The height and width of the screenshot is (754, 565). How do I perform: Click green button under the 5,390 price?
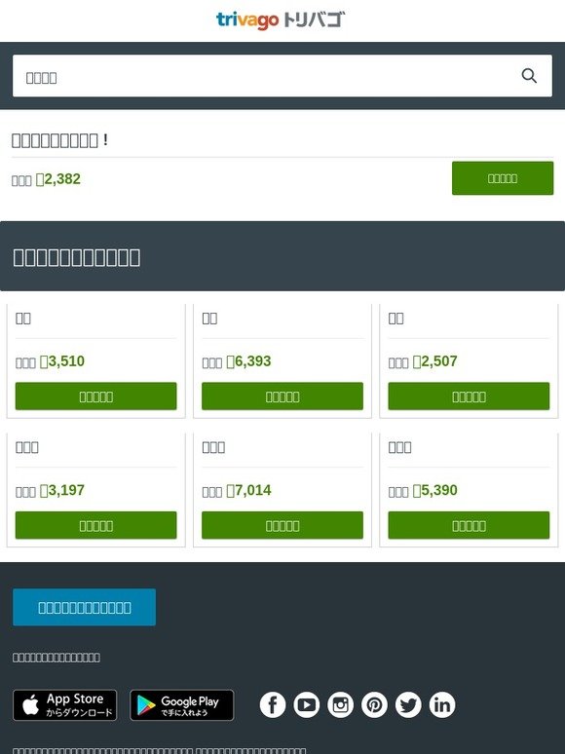point(469,525)
